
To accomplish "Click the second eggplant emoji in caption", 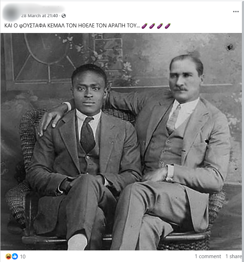I will click(152, 26).
